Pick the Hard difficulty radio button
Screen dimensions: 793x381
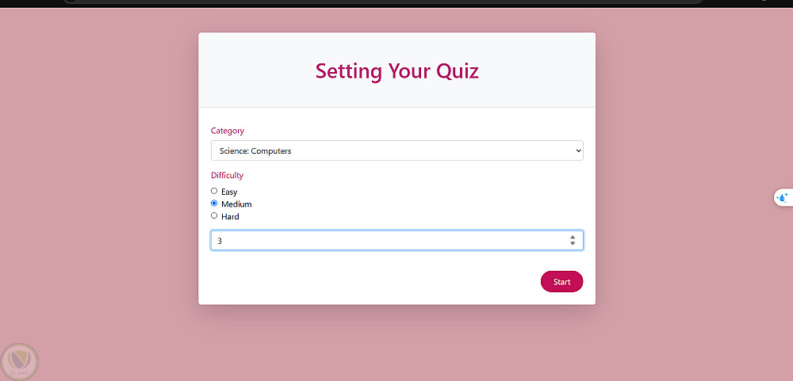pyautogui.click(x=214, y=215)
